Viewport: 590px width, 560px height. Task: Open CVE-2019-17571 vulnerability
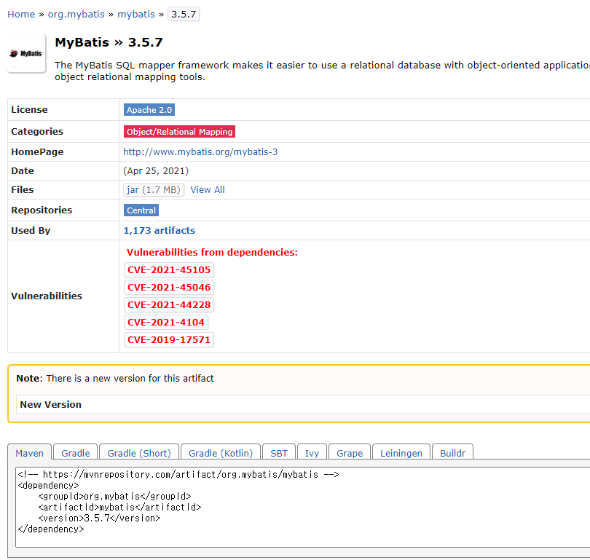pyautogui.click(x=169, y=339)
